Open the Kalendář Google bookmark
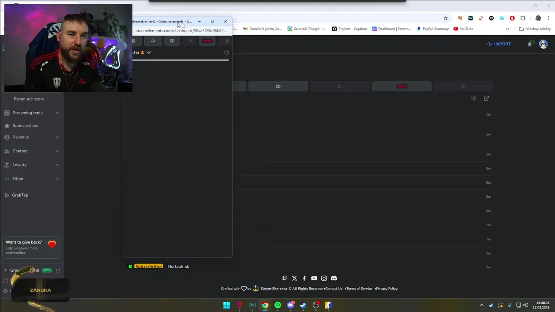Image resolution: width=555 pixels, height=312 pixels. point(307,29)
